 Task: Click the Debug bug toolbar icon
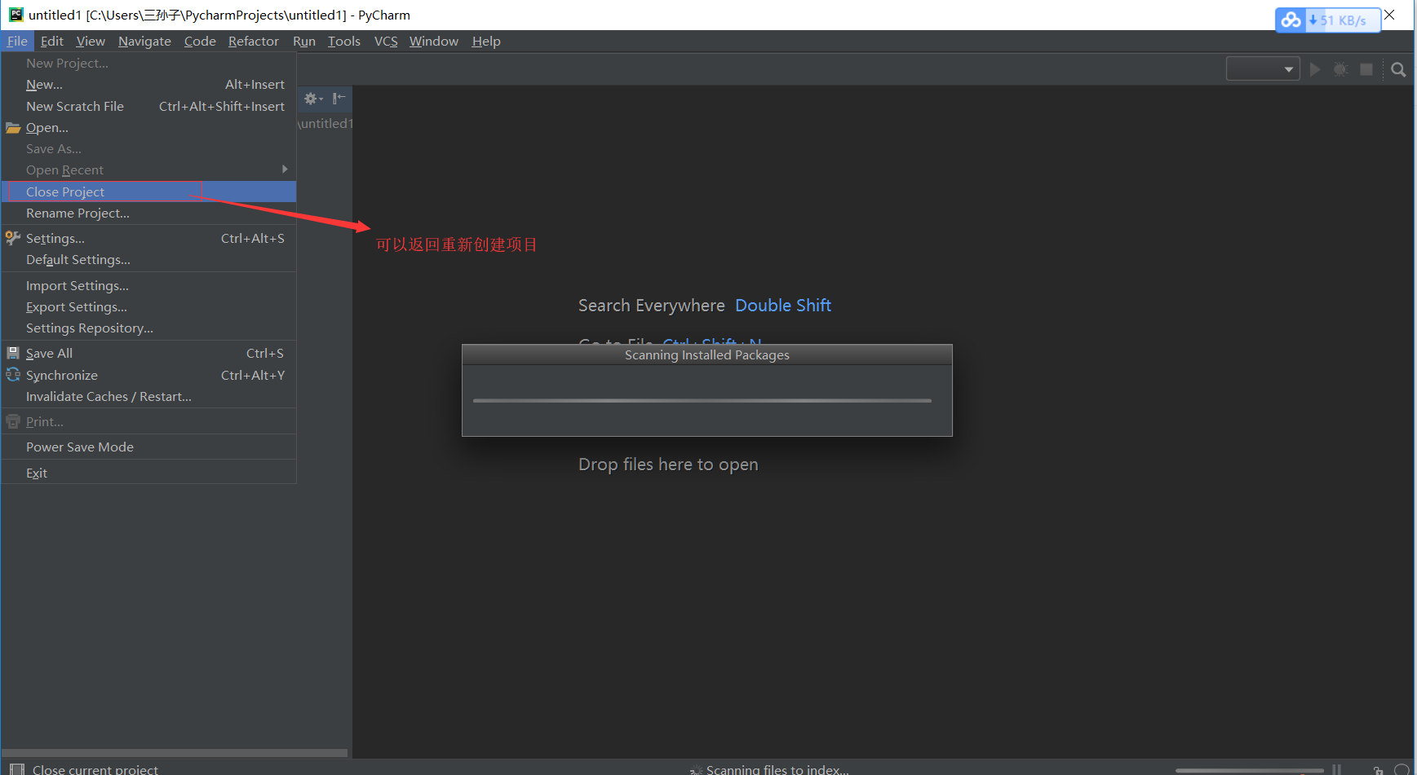(1340, 69)
